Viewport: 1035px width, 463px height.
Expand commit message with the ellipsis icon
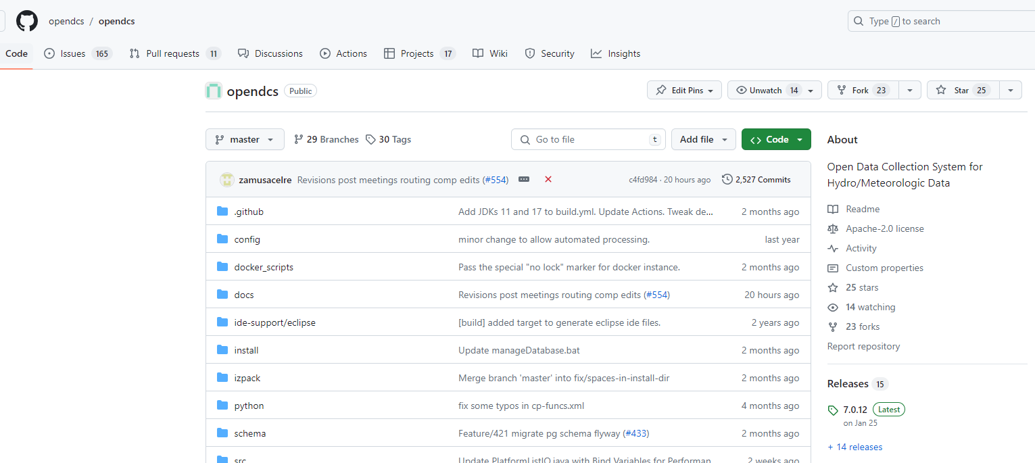(x=524, y=180)
